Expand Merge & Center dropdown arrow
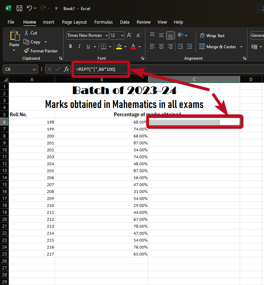264x285 pixels. click(241, 47)
